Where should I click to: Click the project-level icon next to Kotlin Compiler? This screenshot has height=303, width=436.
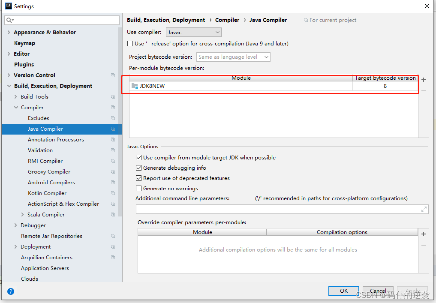pyautogui.click(x=113, y=193)
